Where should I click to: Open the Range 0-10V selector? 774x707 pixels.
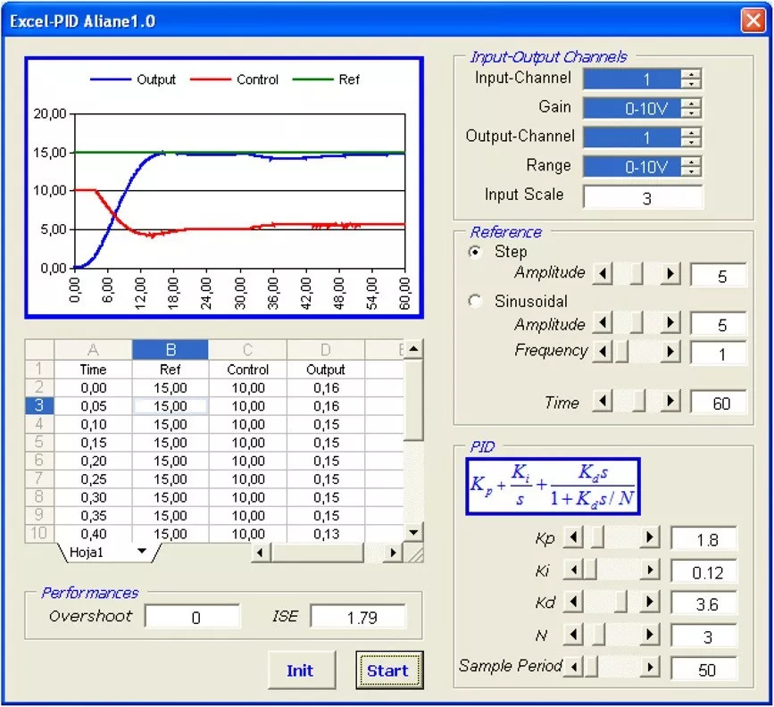(691, 166)
